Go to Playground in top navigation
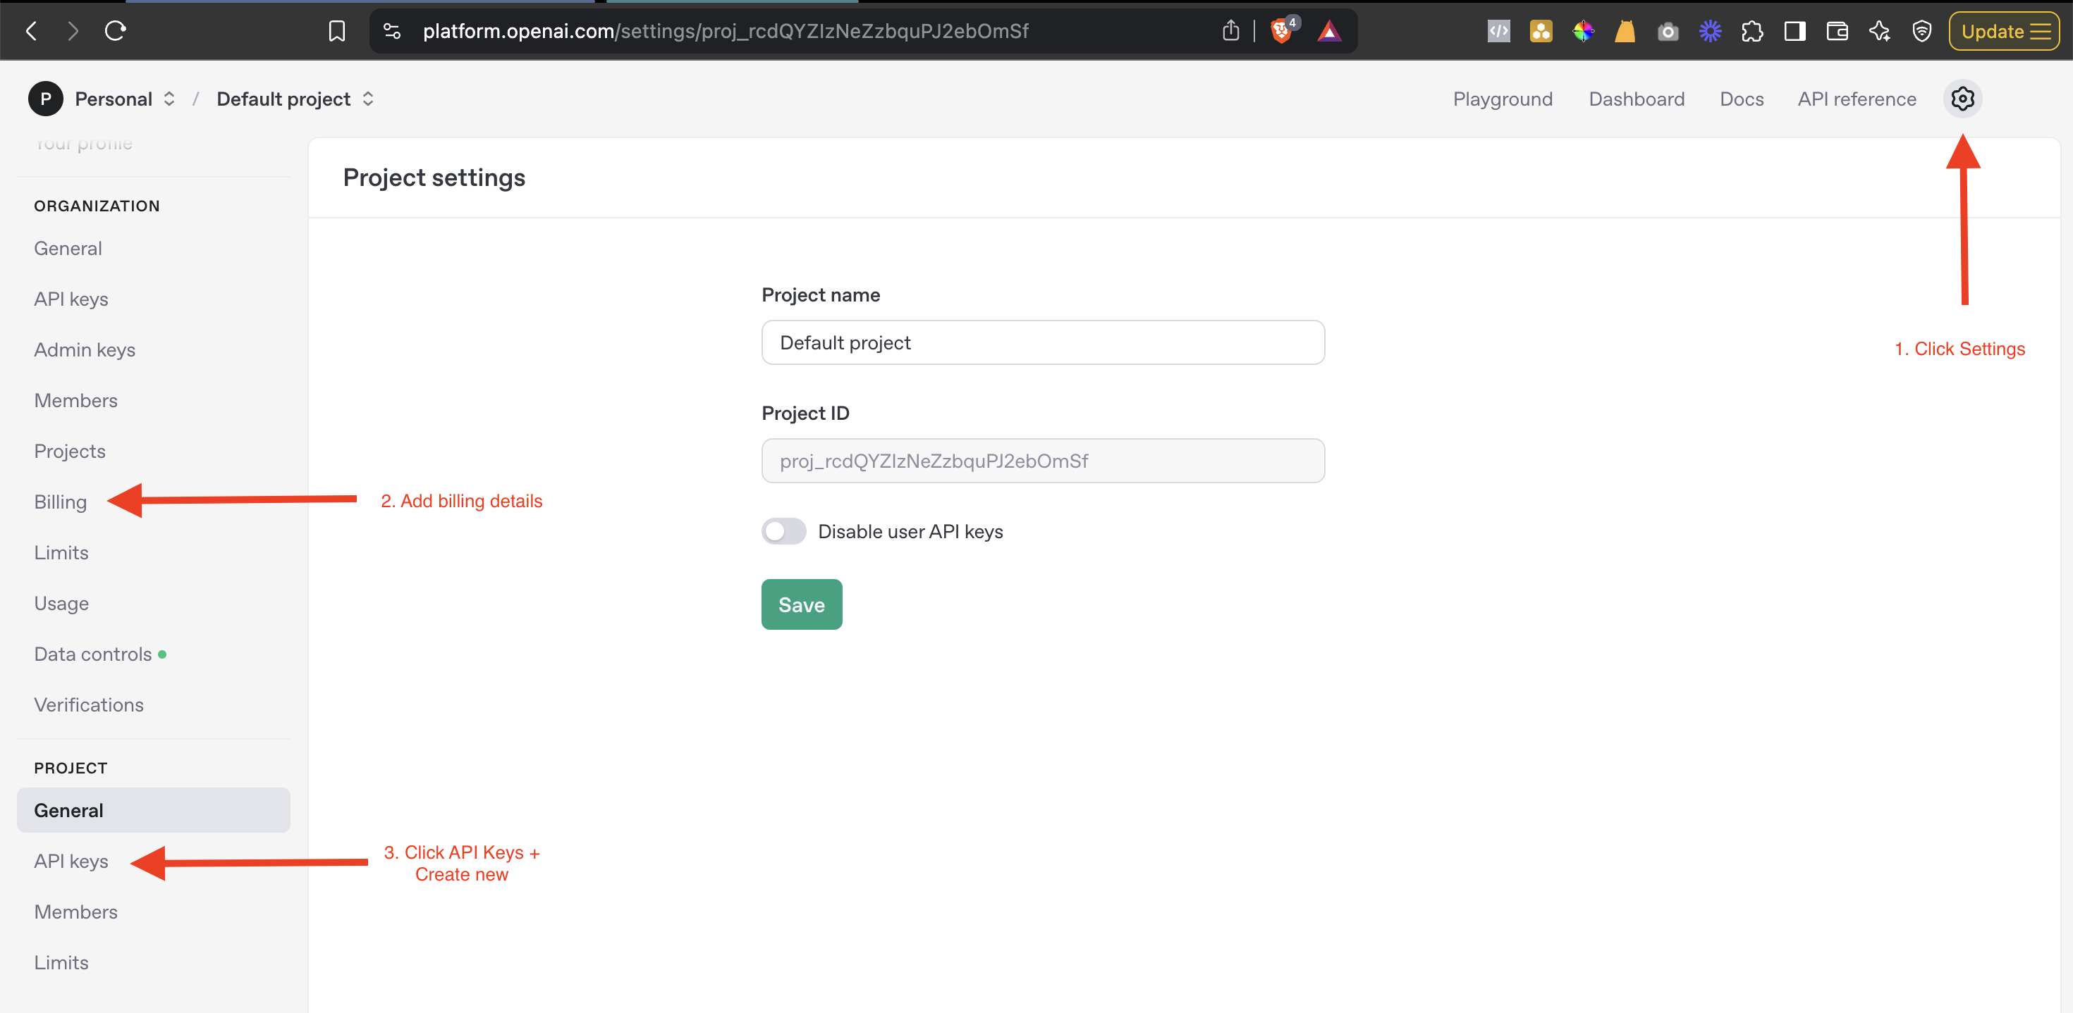Screen dimensions: 2073x1013 (x=1503, y=99)
